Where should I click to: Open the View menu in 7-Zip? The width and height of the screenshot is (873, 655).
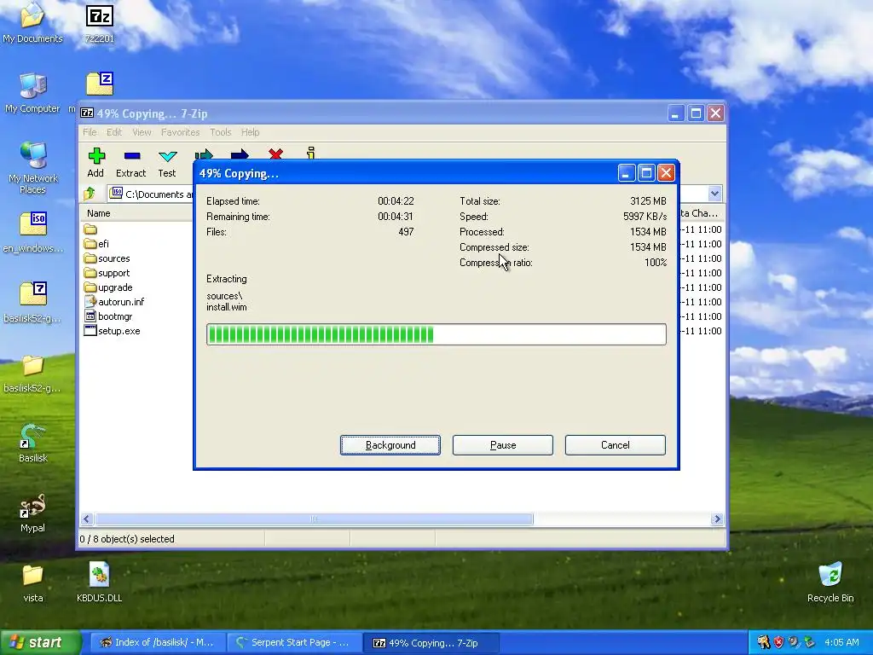[x=142, y=132]
